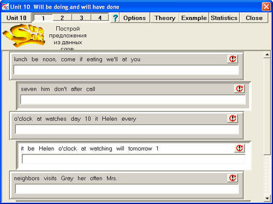Click the word 'watches' in third sentence
The width and height of the screenshot is (273, 204).
56,119
